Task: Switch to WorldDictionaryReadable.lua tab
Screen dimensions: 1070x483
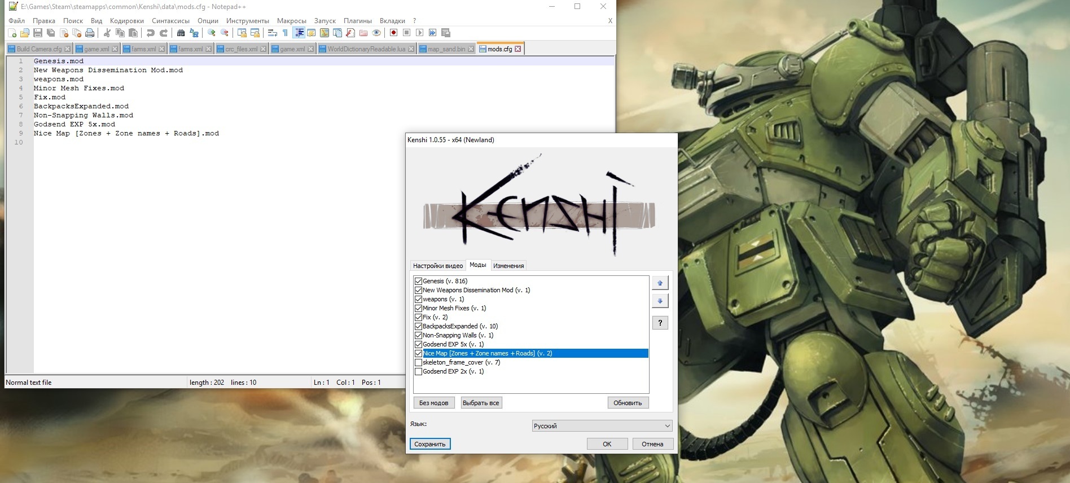Action: (366, 49)
